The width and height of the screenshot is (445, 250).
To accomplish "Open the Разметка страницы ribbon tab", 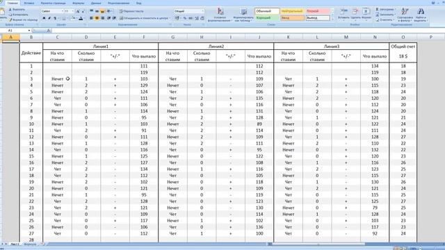I will pos(53,3).
